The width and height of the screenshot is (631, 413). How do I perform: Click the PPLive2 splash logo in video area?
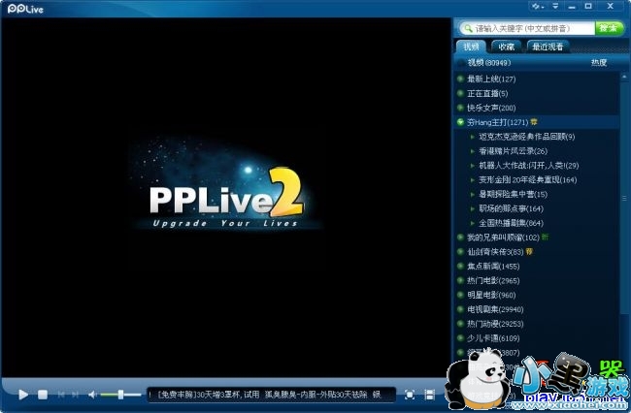click(x=226, y=197)
